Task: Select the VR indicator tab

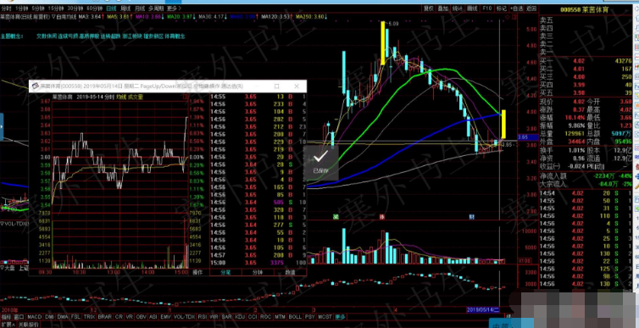Action: pyautogui.click(x=129, y=317)
